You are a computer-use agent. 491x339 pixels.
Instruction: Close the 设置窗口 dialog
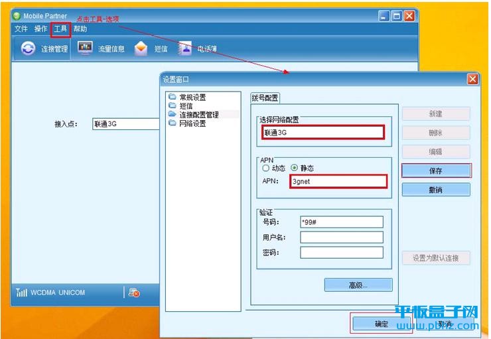pos(472,79)
